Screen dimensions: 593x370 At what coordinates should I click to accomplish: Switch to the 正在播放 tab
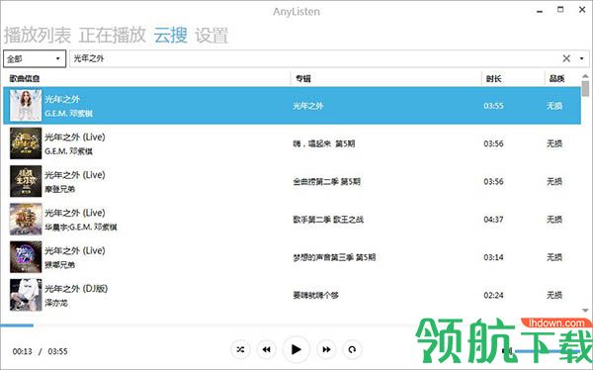coord(113,36)
